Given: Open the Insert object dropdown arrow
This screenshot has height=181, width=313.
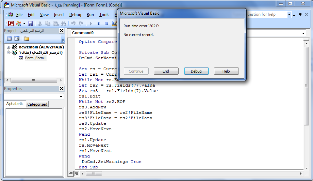Looking at the screenshot, I should click(x=24, y=24).
